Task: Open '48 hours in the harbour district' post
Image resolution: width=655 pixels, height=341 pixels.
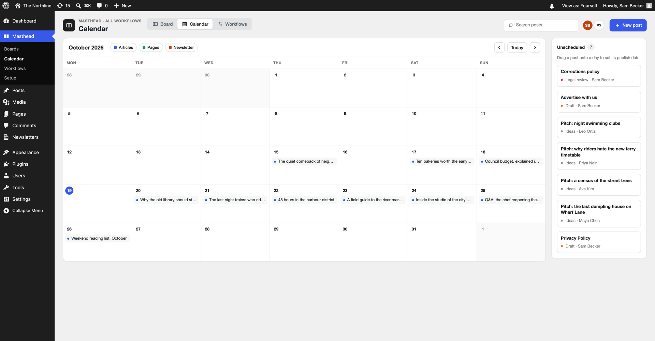Action: coord(304,200)
